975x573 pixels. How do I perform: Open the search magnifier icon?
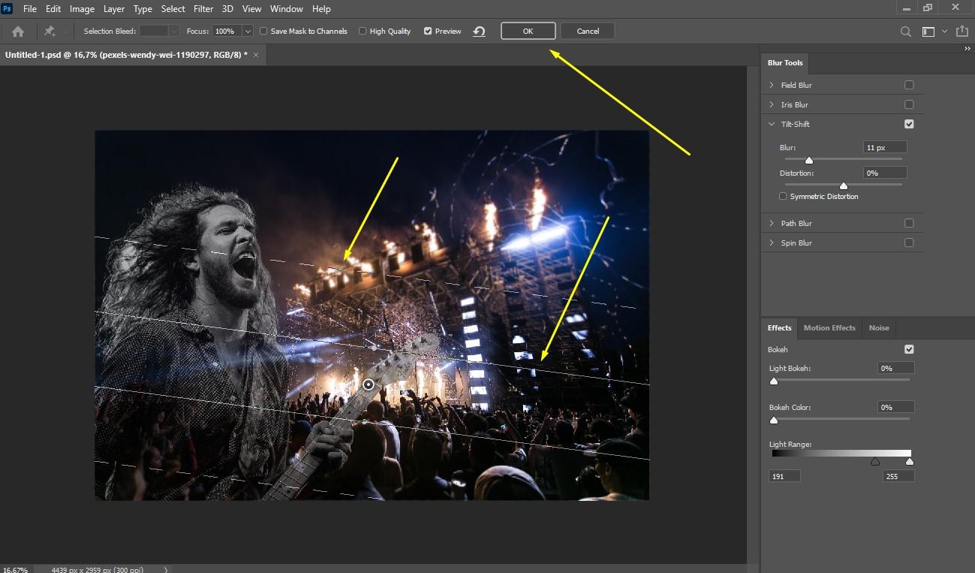pyautogui.click(x=906, y=32)
